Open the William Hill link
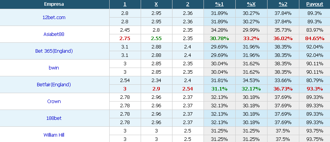 [54, 135]
